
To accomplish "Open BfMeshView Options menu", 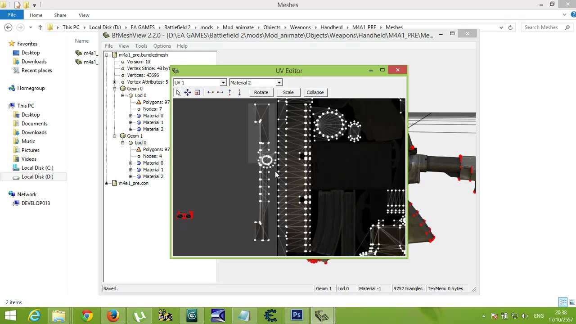I will click(x=162, y=46).
